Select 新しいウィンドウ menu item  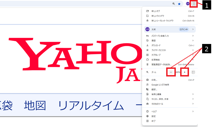click(x=170, y=16)
